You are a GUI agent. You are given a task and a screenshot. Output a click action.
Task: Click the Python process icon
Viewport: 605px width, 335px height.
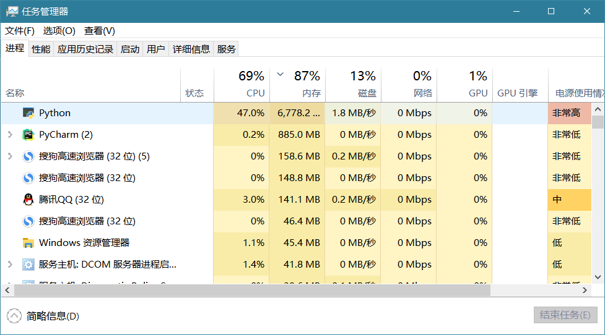point(28,113)
